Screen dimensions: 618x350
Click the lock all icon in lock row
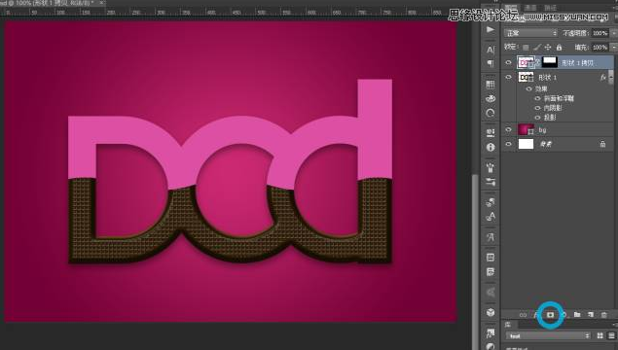pos(559,48)
